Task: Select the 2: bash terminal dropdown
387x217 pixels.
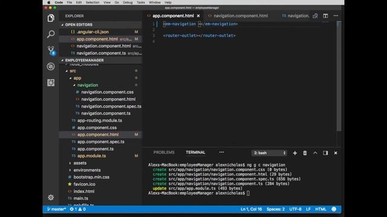Action: pos(269,153)
